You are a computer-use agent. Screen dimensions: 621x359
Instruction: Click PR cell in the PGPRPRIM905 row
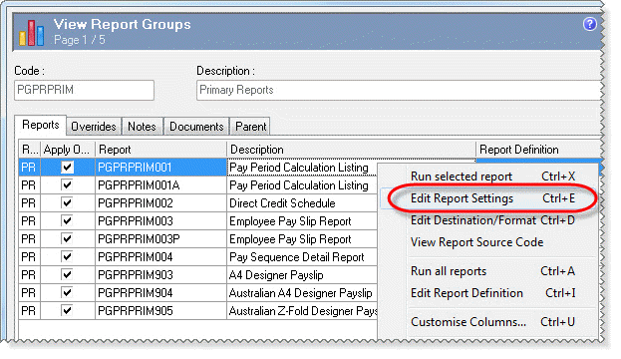tap(29, 311)
